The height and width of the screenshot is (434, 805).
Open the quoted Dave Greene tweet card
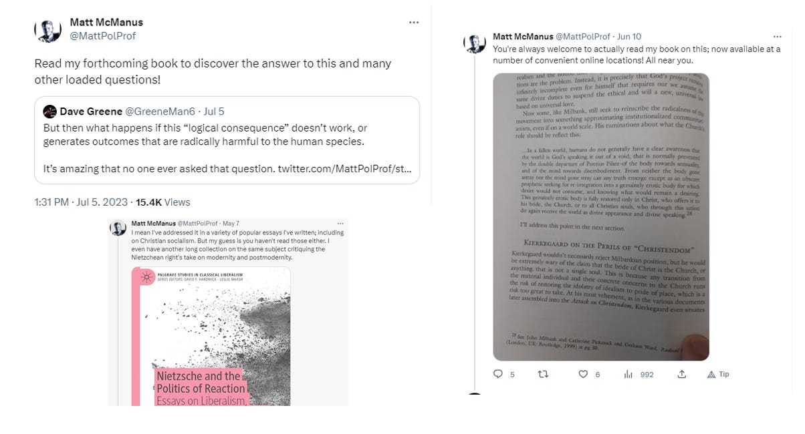pos(227,140)
